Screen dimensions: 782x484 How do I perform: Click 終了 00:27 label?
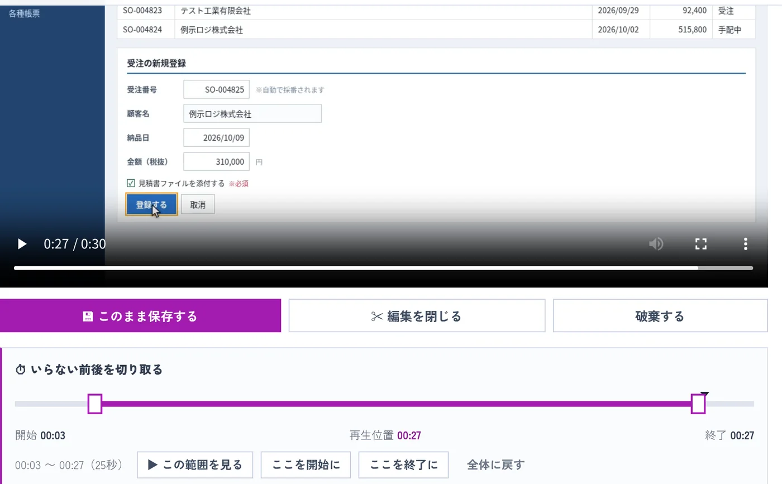(729, 435)
